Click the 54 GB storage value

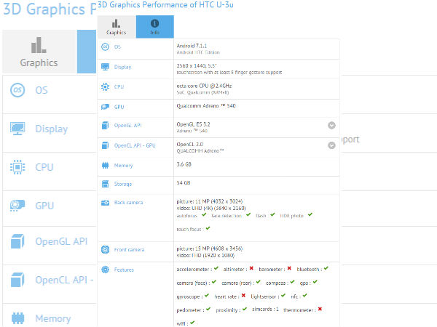[184, 182]
